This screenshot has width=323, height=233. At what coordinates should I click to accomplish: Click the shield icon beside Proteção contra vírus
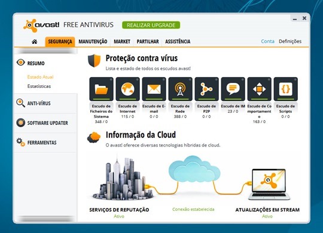click(x=94, y=60)
